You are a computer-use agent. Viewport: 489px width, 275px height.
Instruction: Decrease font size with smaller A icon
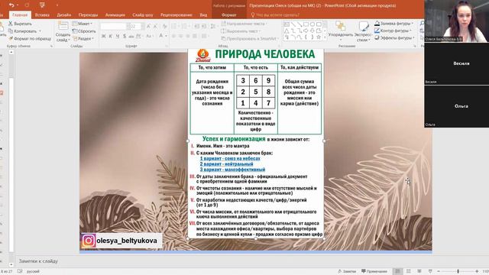pyautogui.click(x=155, y=27)
